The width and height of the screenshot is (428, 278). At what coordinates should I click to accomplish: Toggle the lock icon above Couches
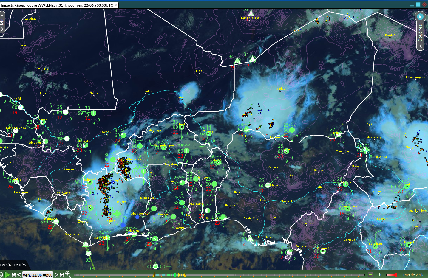tap(420, 16)
